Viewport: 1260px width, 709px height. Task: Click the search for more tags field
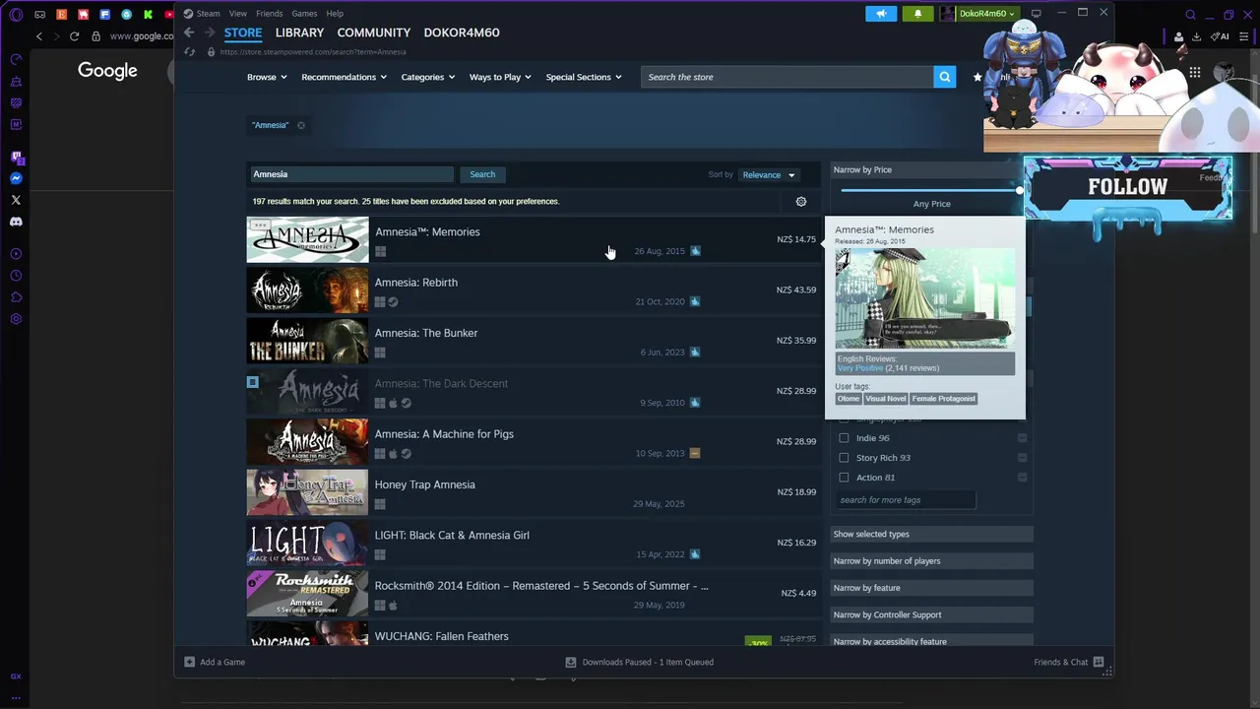(x=906, y=500)
